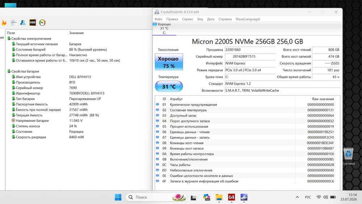Click status circle for Критическое предупреждение row
This screenshot has width=362, height=204.
[157, 104]
